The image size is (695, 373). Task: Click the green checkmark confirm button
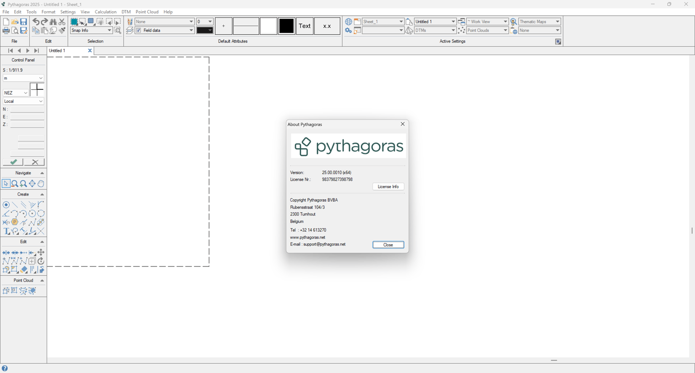(13, 162)
